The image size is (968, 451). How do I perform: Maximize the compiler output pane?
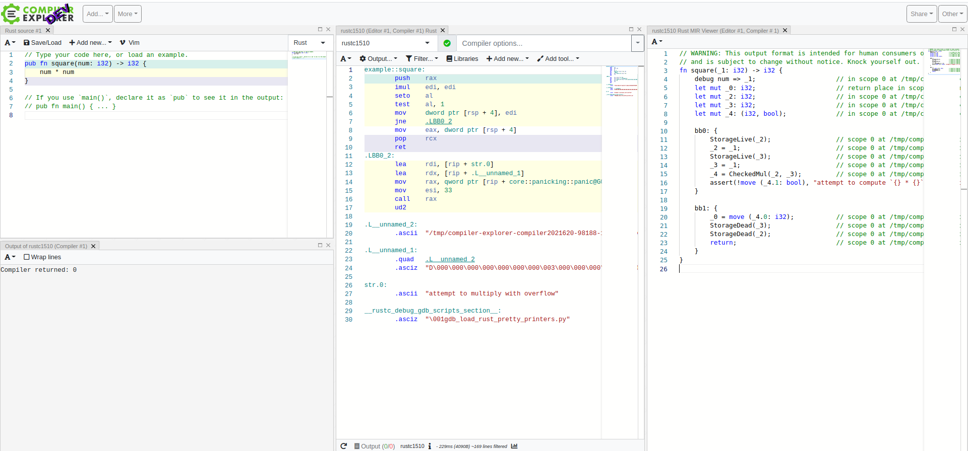pyautogui.click(x=631, y=29)
